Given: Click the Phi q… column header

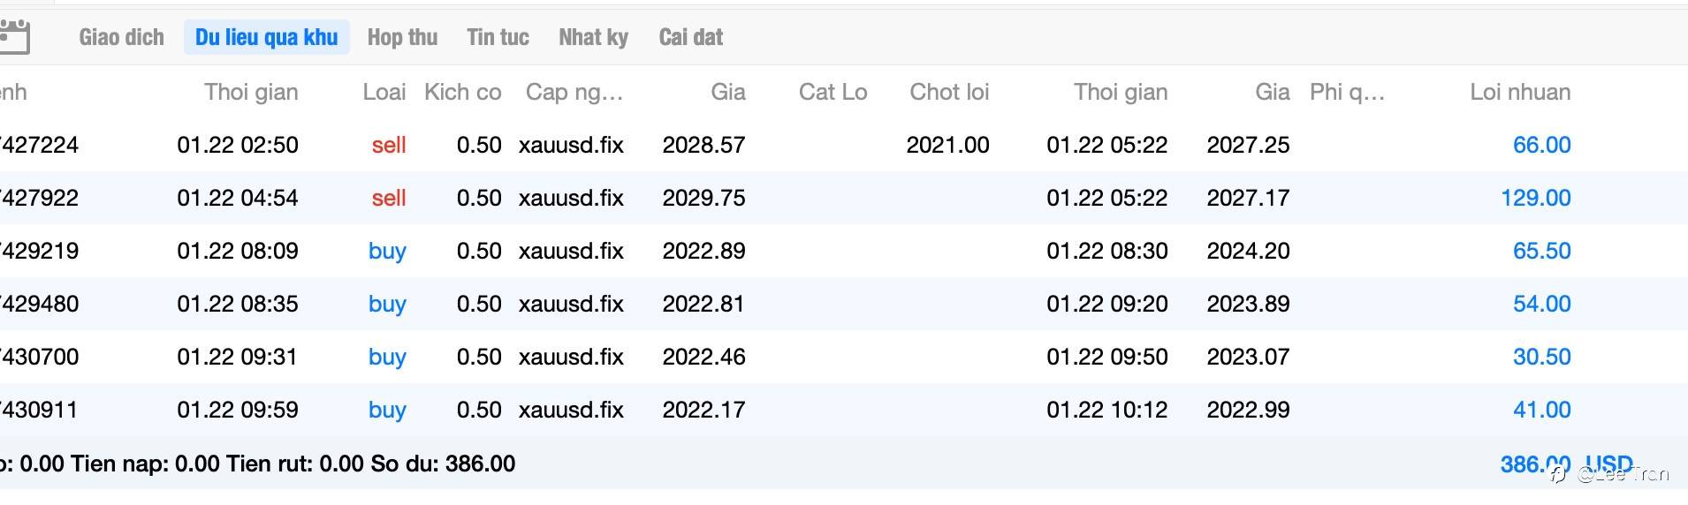Looking at the screenshot, I should [x=1346, y=92].
